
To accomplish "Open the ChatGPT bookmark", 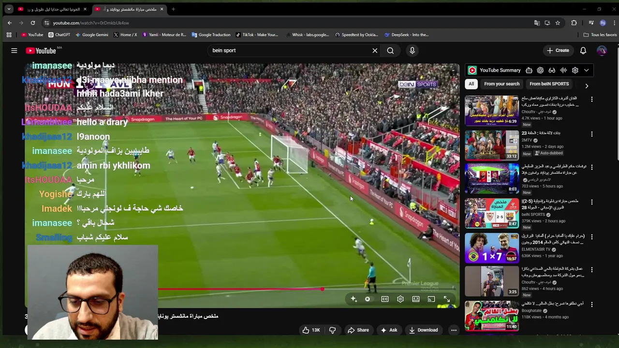I will tap(59, 35).
